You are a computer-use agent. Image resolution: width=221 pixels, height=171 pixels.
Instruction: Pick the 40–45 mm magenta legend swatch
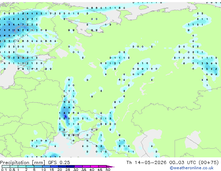94,166
